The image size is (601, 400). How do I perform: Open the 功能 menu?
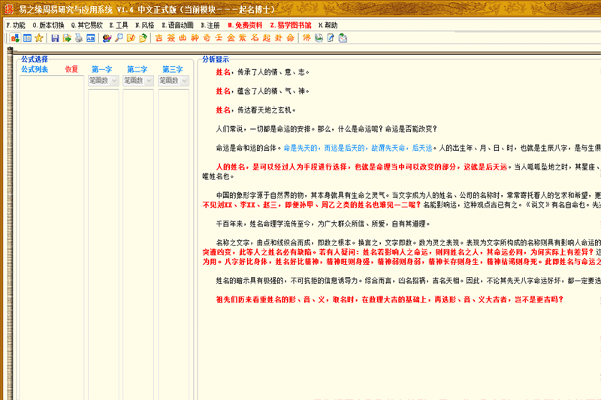coord(15,25)
